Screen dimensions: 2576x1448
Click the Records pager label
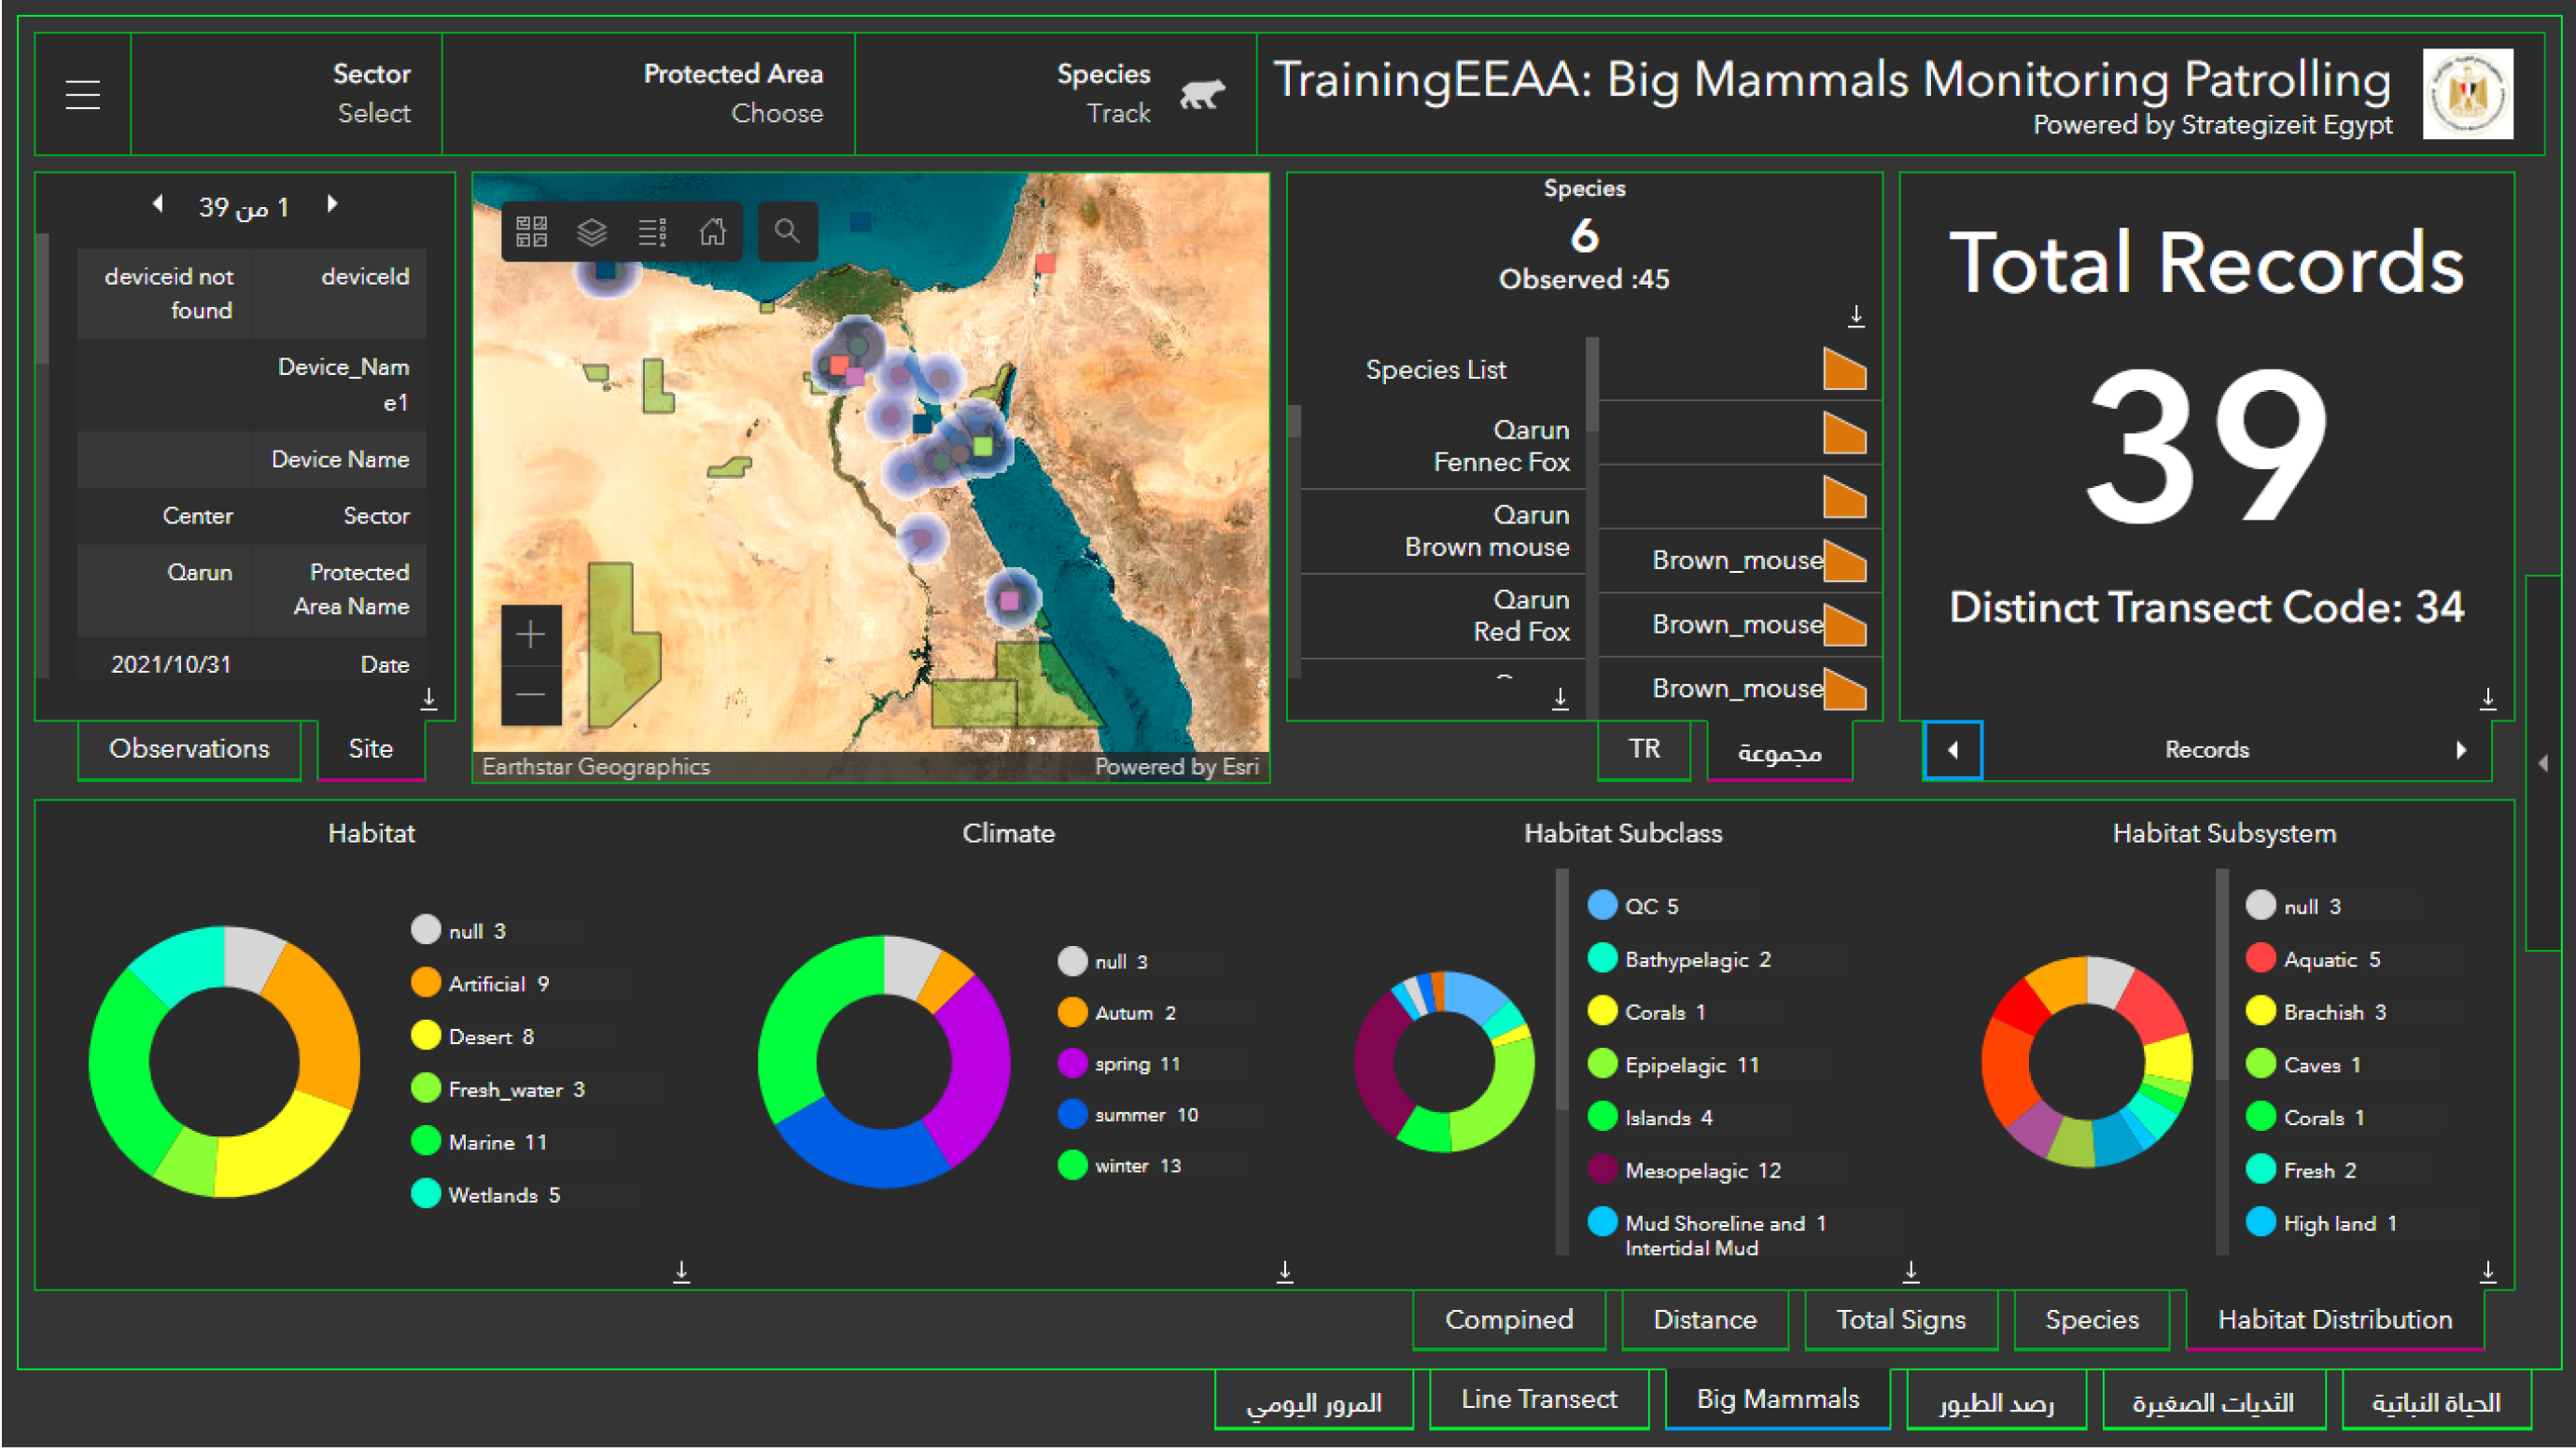click(2207, 749)
